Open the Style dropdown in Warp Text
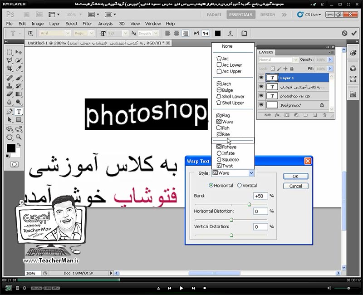The height and width of the screenshot is (295, 363). tap(251, 173)
